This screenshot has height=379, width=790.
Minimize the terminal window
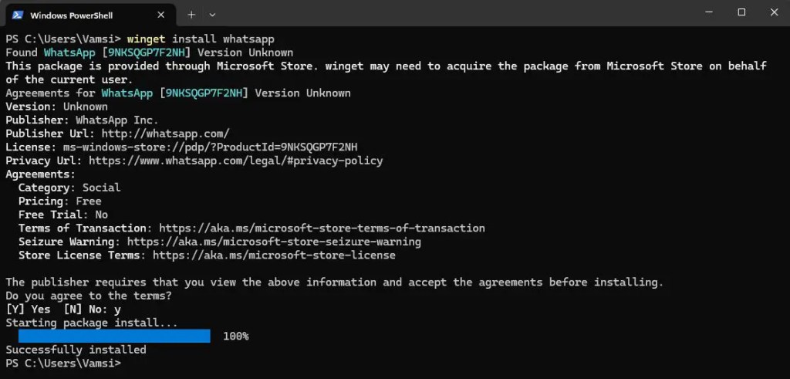(708, 12)
